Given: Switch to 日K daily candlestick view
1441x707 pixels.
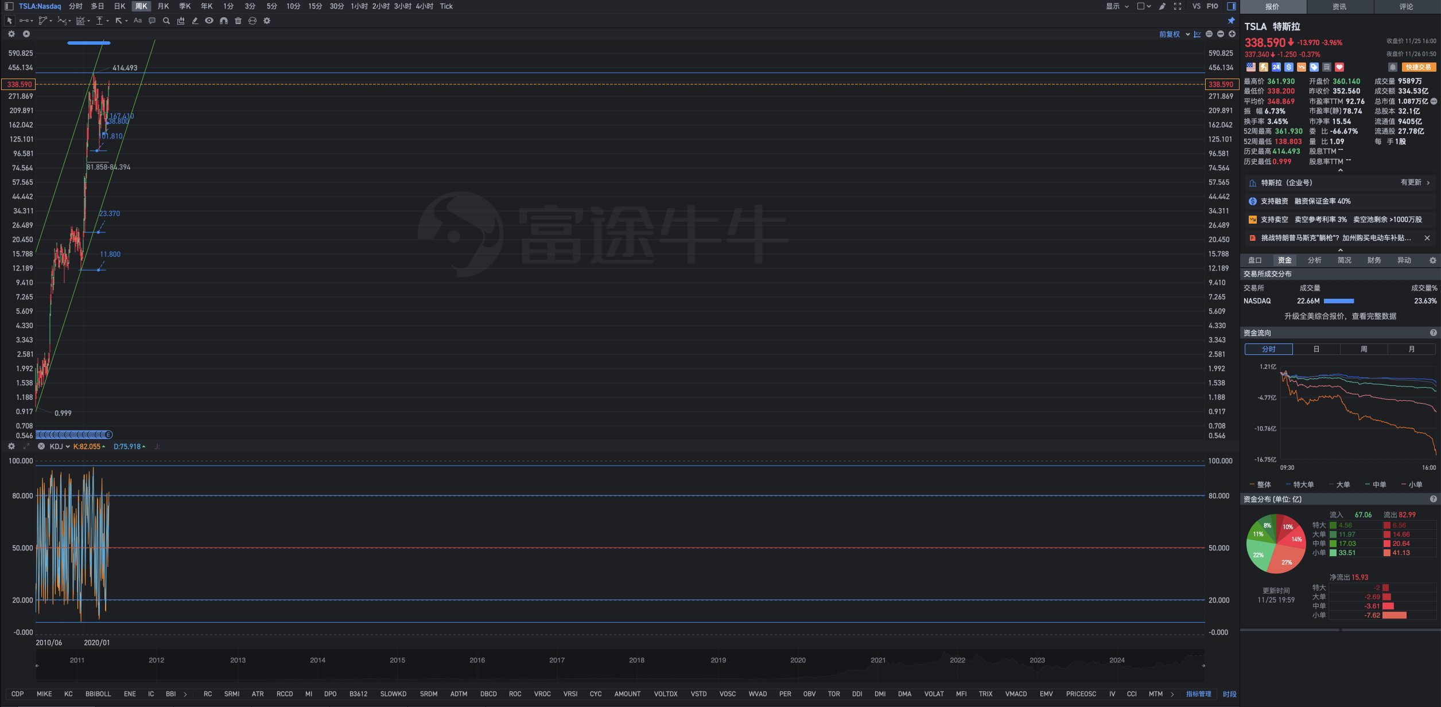Looking at the screenshot, I should [119, 6].
